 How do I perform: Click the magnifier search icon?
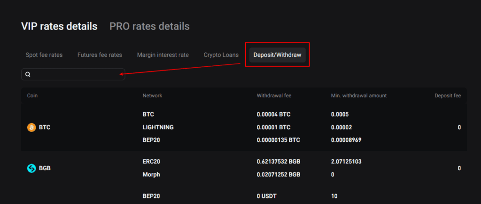(28, 74)
